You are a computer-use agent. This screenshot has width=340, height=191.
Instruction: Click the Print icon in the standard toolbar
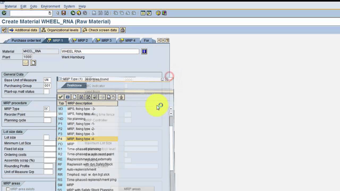coord(94,13)
